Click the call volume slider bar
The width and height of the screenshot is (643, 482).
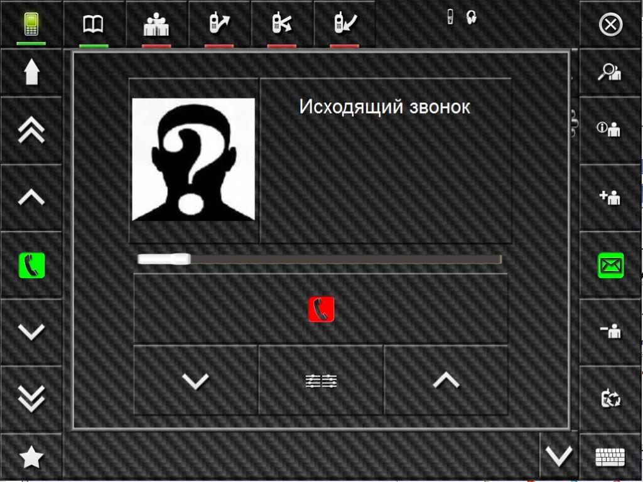[320, 259]
